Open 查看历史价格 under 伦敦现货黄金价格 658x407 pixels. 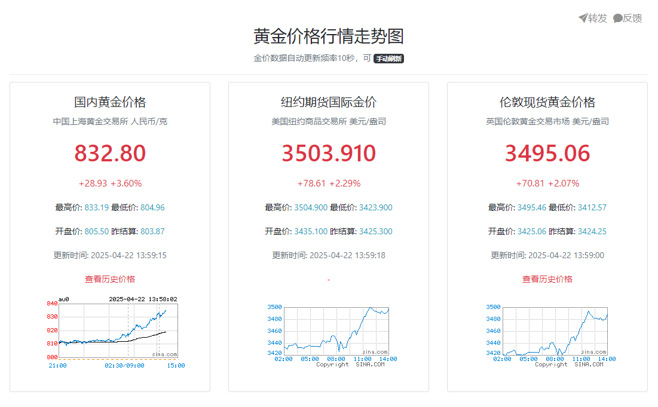(547, 279)
